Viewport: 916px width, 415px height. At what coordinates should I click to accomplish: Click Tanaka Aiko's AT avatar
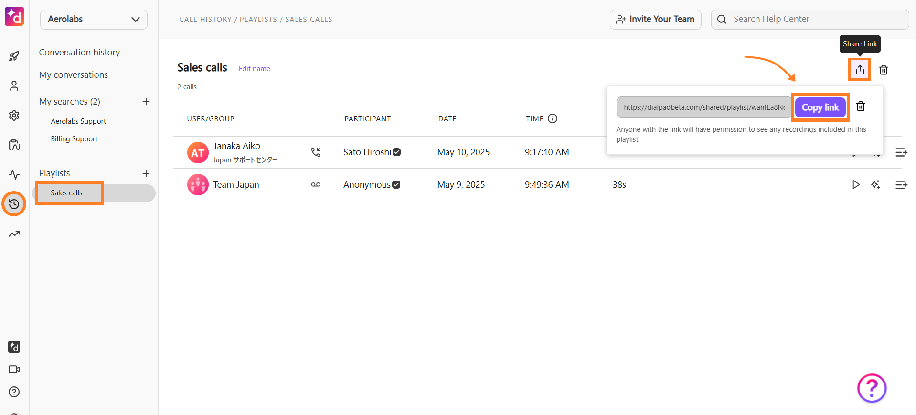click(x=198, y=152)
